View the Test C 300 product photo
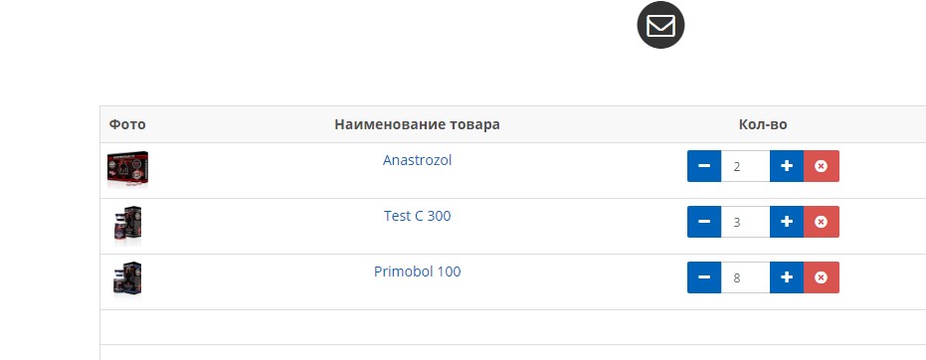The width and height of the screenshot is (926, 360). [127, 226]
